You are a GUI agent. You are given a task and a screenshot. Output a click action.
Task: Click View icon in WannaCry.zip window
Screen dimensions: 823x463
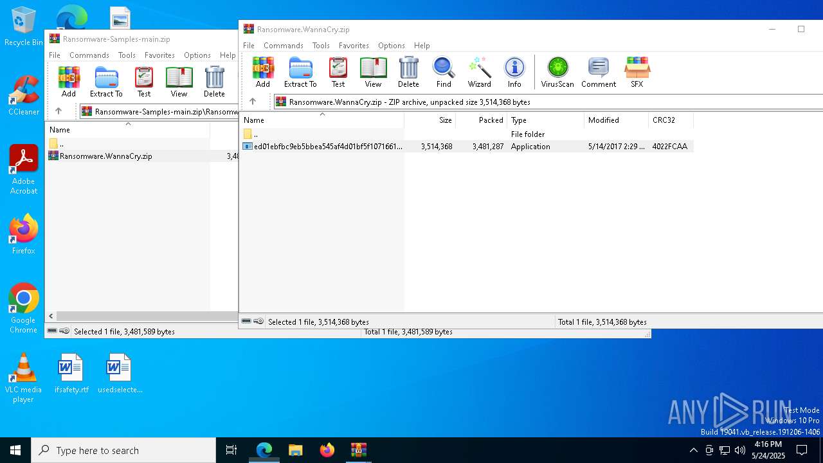click(x=373, y=72)
